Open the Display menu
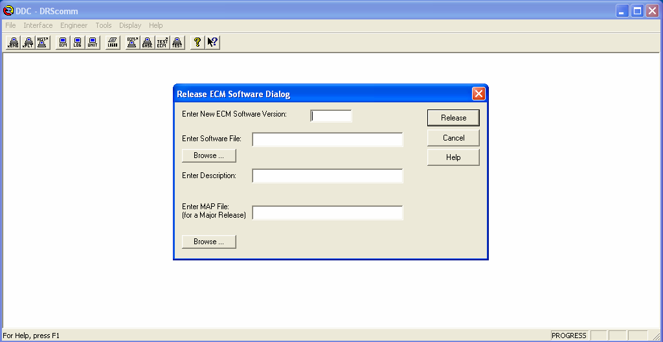The height and width of the screenshot is (342, 663). coord(130,25)
